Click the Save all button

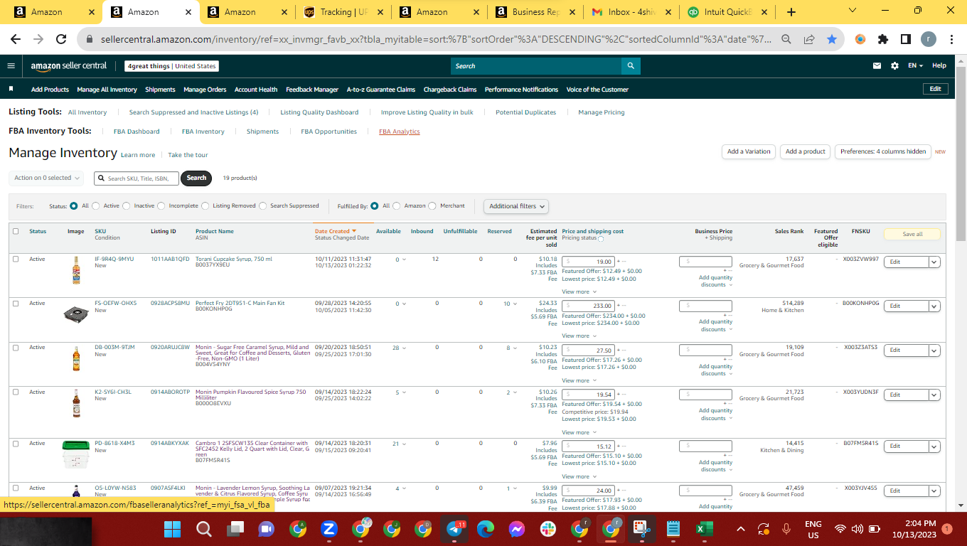(912, 234)
